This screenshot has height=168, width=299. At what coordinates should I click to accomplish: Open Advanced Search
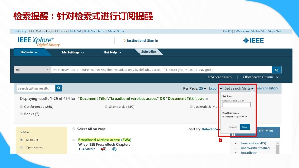tap(220, 77)
